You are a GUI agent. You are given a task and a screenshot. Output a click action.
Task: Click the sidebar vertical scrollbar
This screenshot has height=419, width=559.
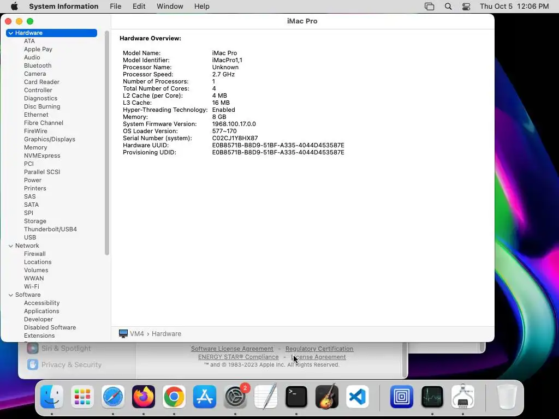click(x=107, y=142)
